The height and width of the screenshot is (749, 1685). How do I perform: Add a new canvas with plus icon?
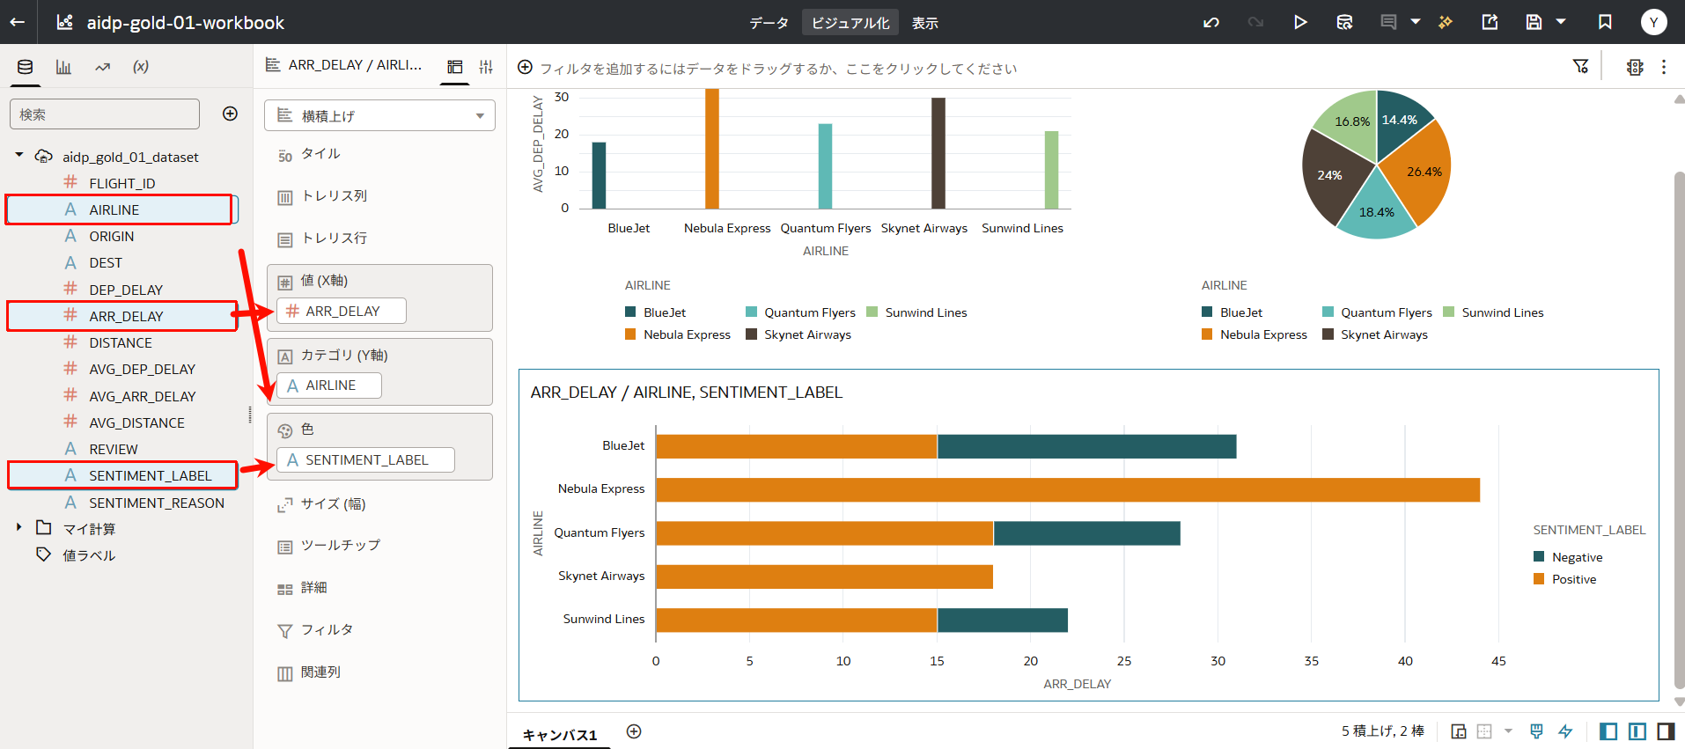634,731
